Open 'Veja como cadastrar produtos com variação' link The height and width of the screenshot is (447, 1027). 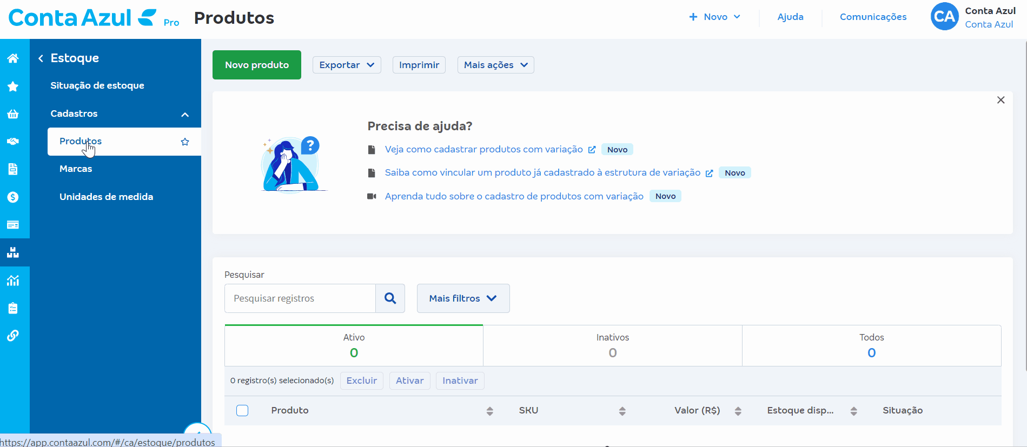click(x=484, y=150)
